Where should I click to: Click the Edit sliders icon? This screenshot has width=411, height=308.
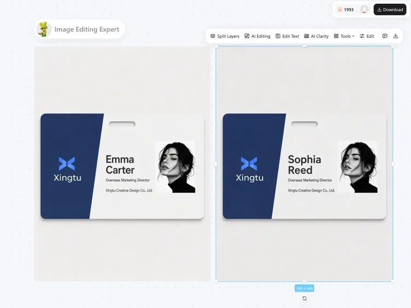pyautogui.click(x=362, y=36)
